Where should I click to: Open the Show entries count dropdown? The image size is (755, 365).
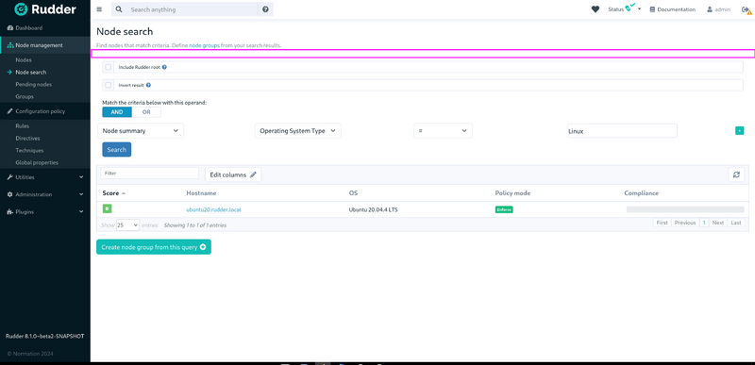coord(127,224)
